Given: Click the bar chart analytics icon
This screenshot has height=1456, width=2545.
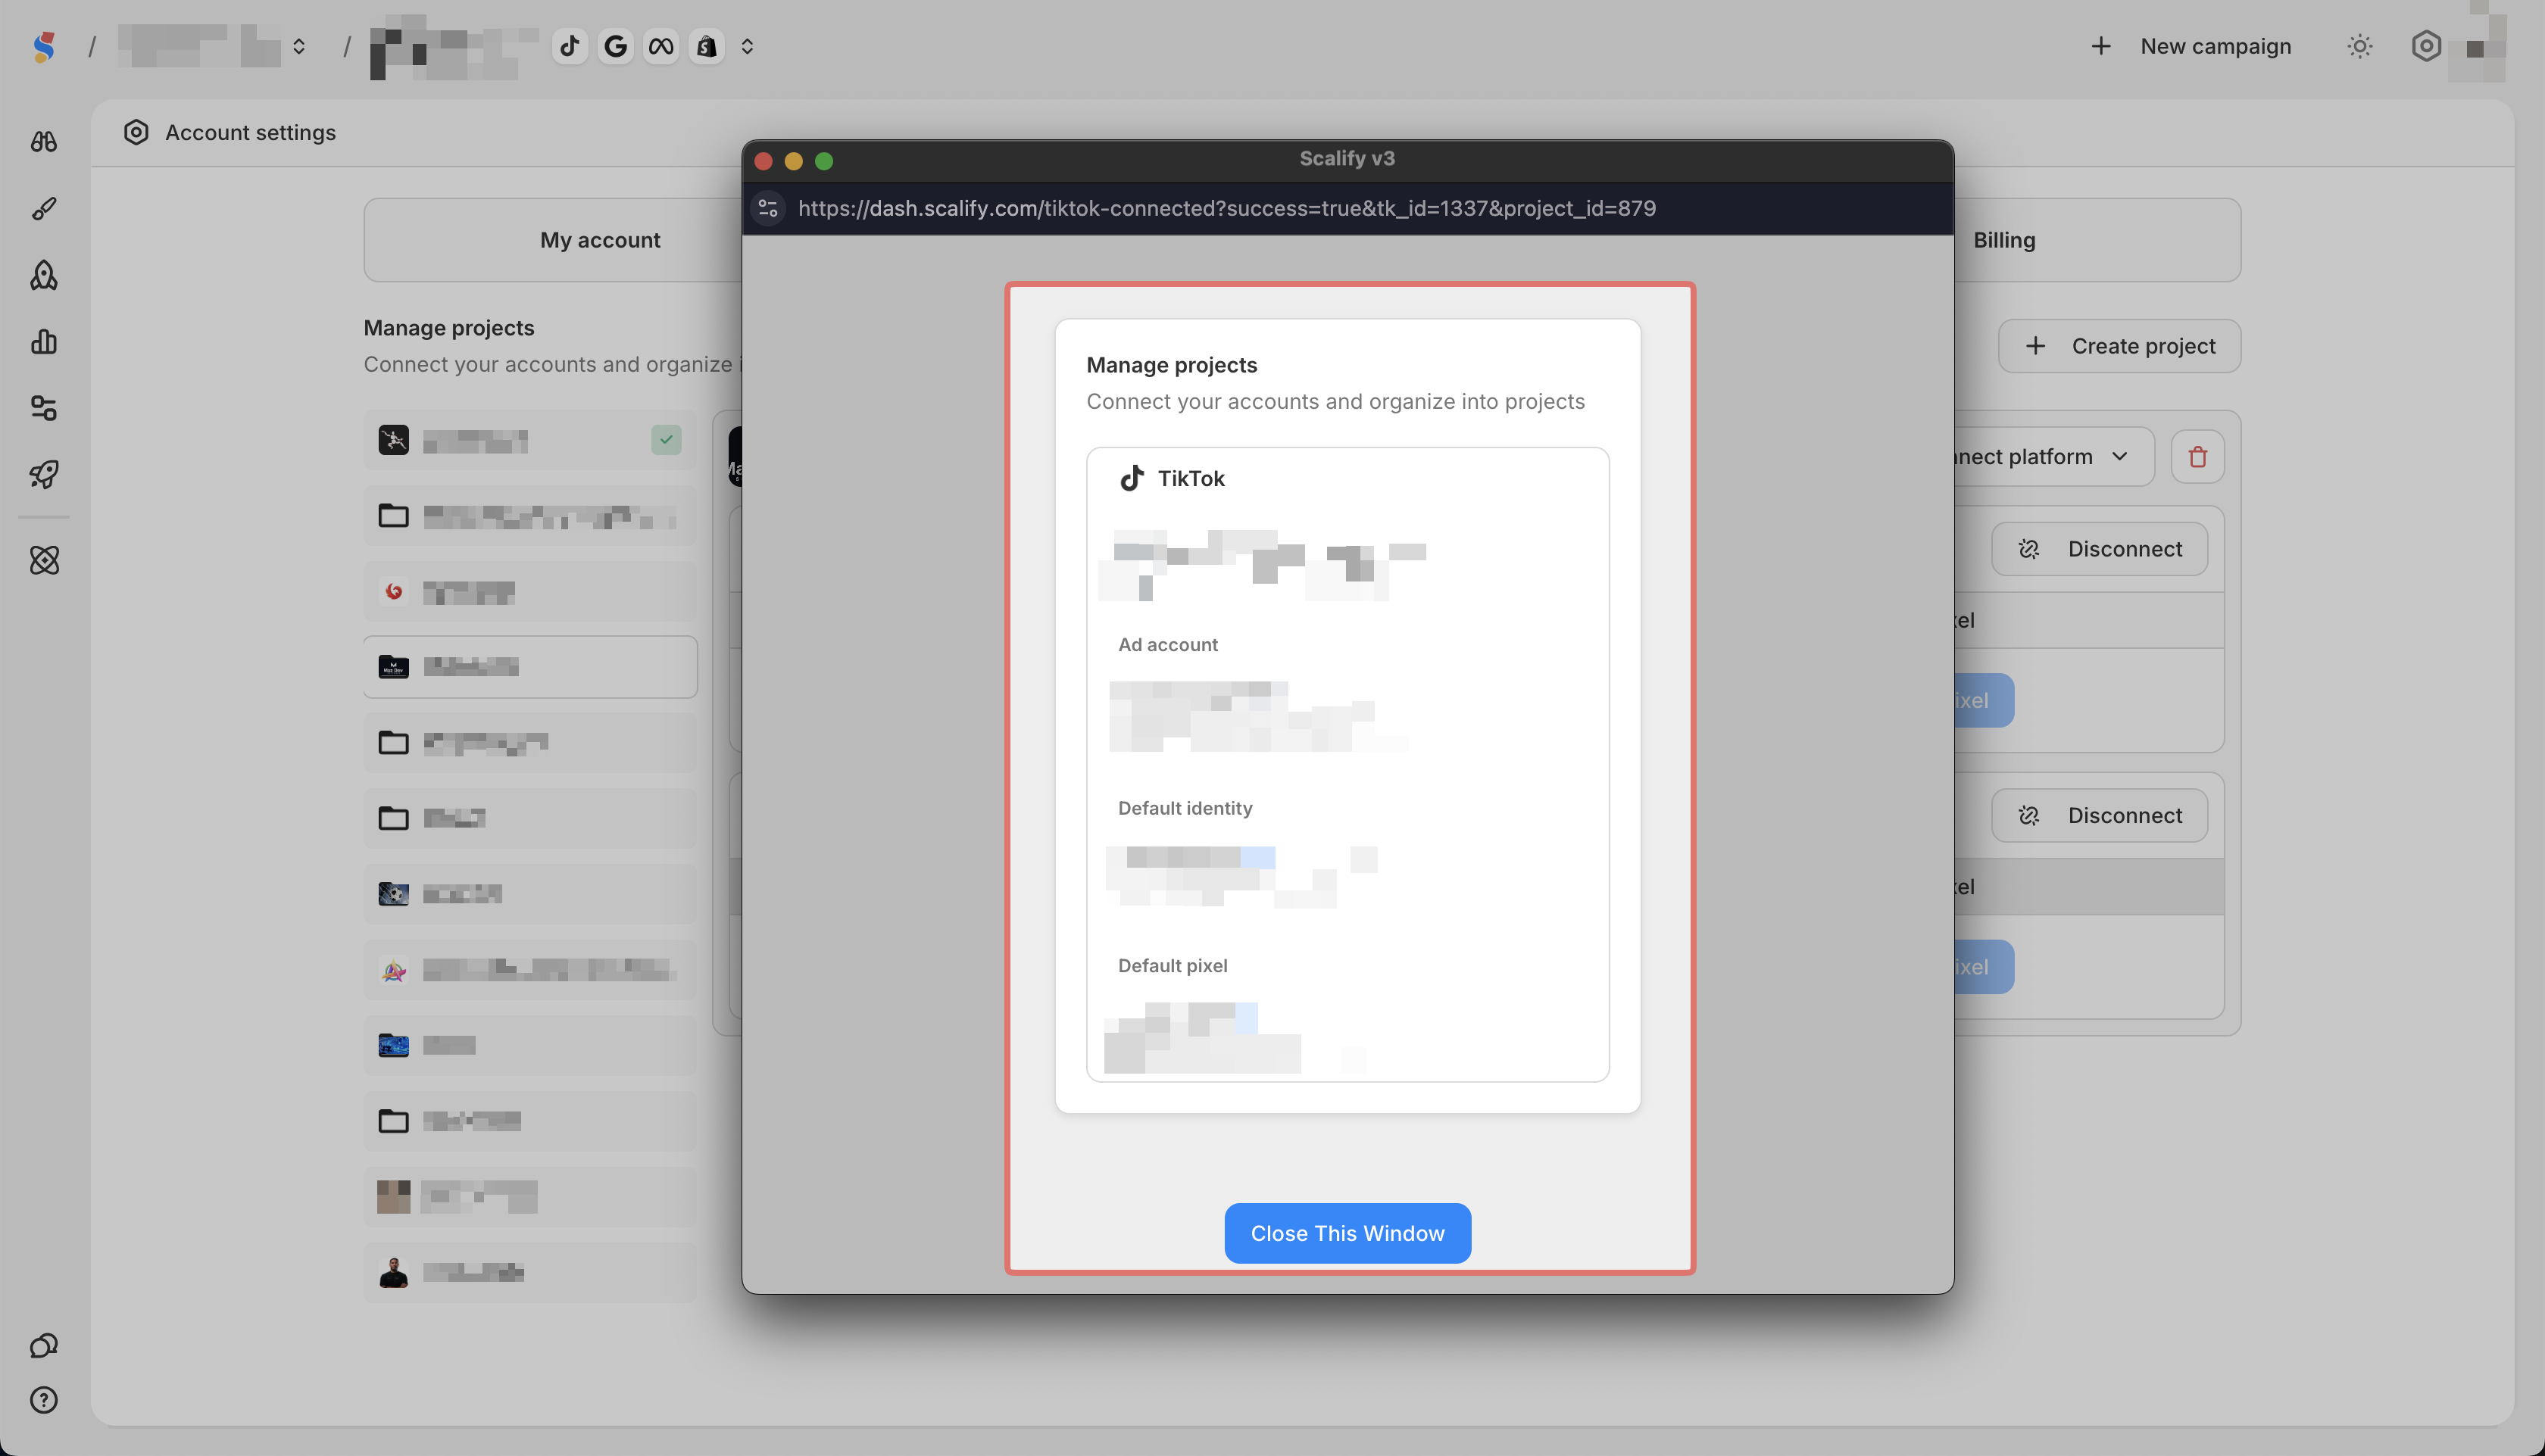Looking at the screenshot, I should (44, 342).
